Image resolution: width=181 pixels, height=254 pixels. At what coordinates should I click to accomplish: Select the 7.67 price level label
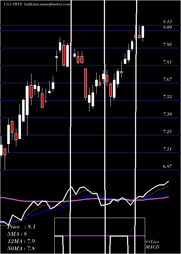[x=167, y=79]
